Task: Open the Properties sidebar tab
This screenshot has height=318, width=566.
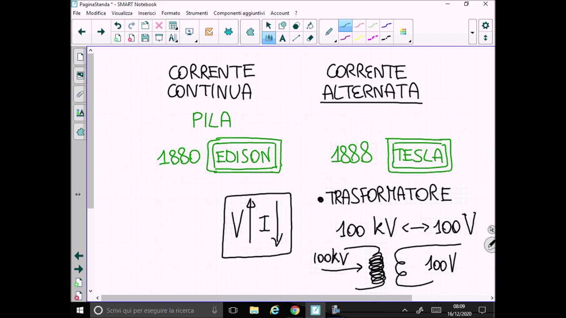Action: 80,113
